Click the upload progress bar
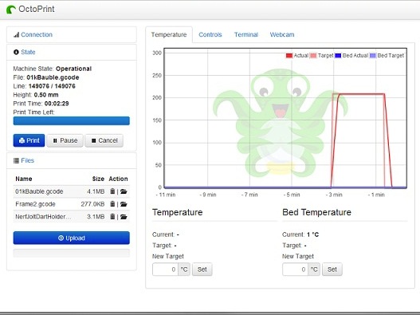Image resolution: width=420 pixels, height=315 pixels. pyautogui.click(x=71, y=253)
